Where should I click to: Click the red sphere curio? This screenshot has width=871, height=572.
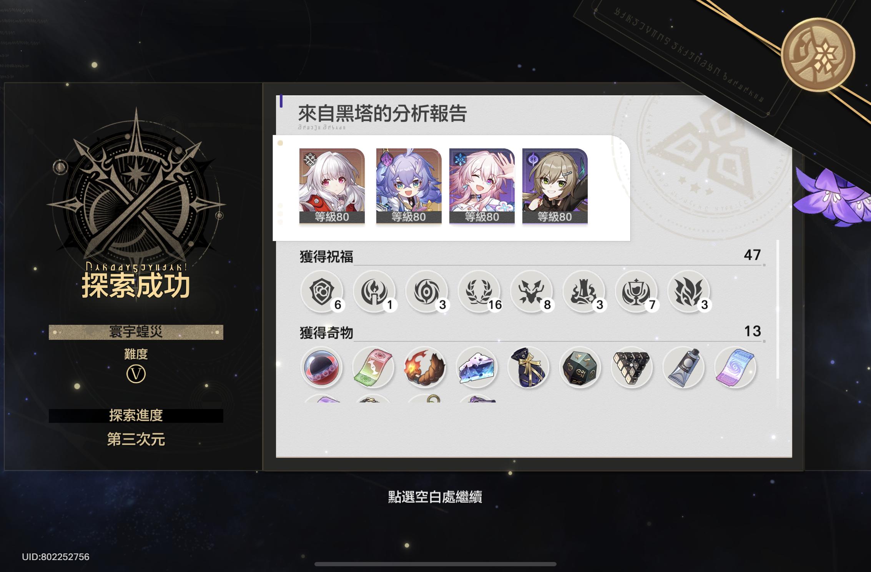(x=322, y=367)
